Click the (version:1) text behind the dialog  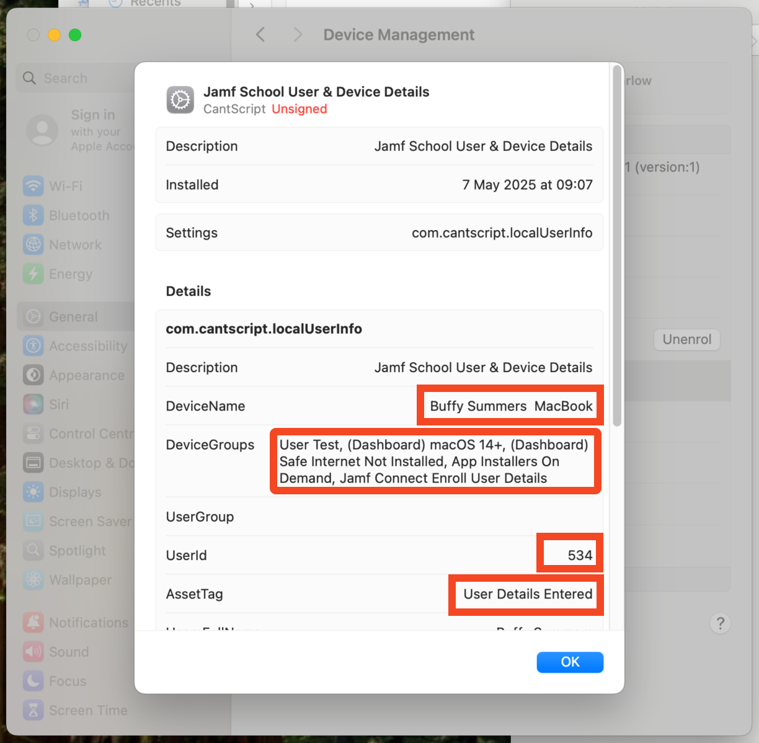667,167
